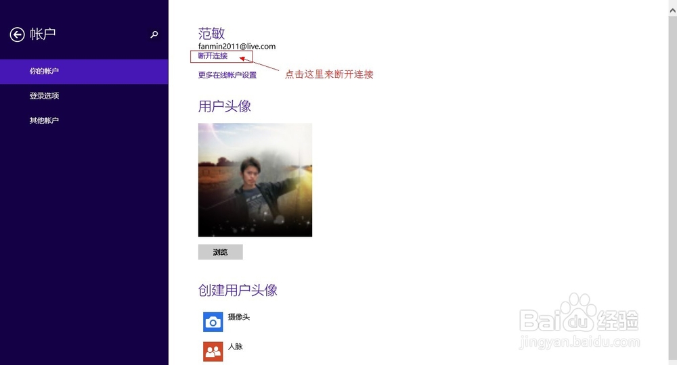677x365 pixels.
Task: Launch the 摄像头 camera app icon
Action: (x=213, y=322)
